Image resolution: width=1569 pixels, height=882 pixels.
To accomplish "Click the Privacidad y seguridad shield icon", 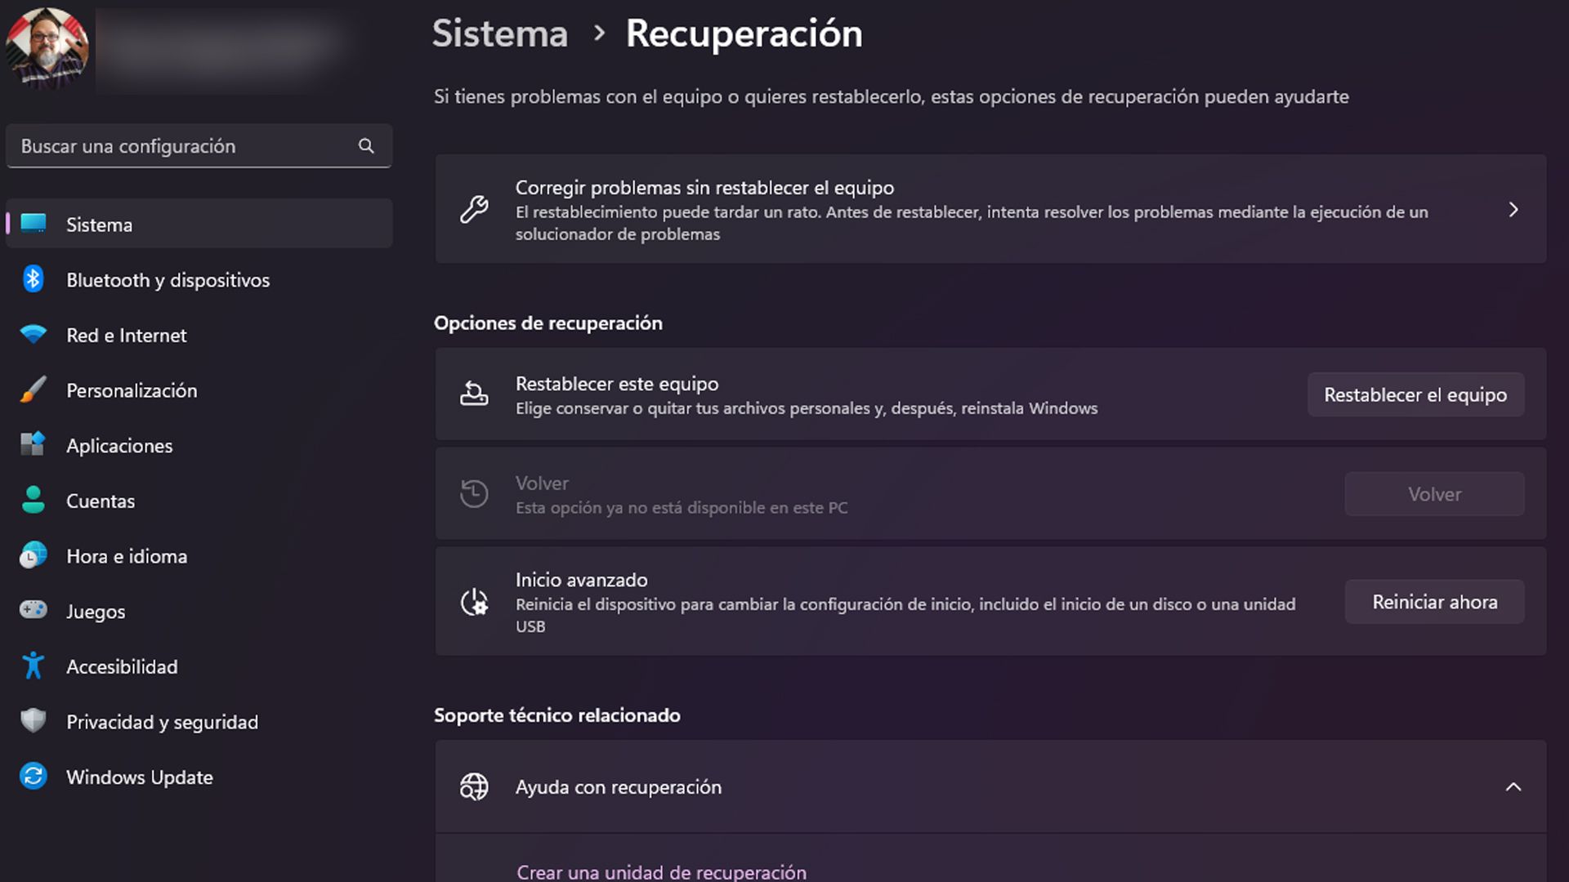I will point(34,722).
